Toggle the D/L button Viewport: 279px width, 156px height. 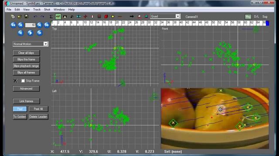[256, 16]
